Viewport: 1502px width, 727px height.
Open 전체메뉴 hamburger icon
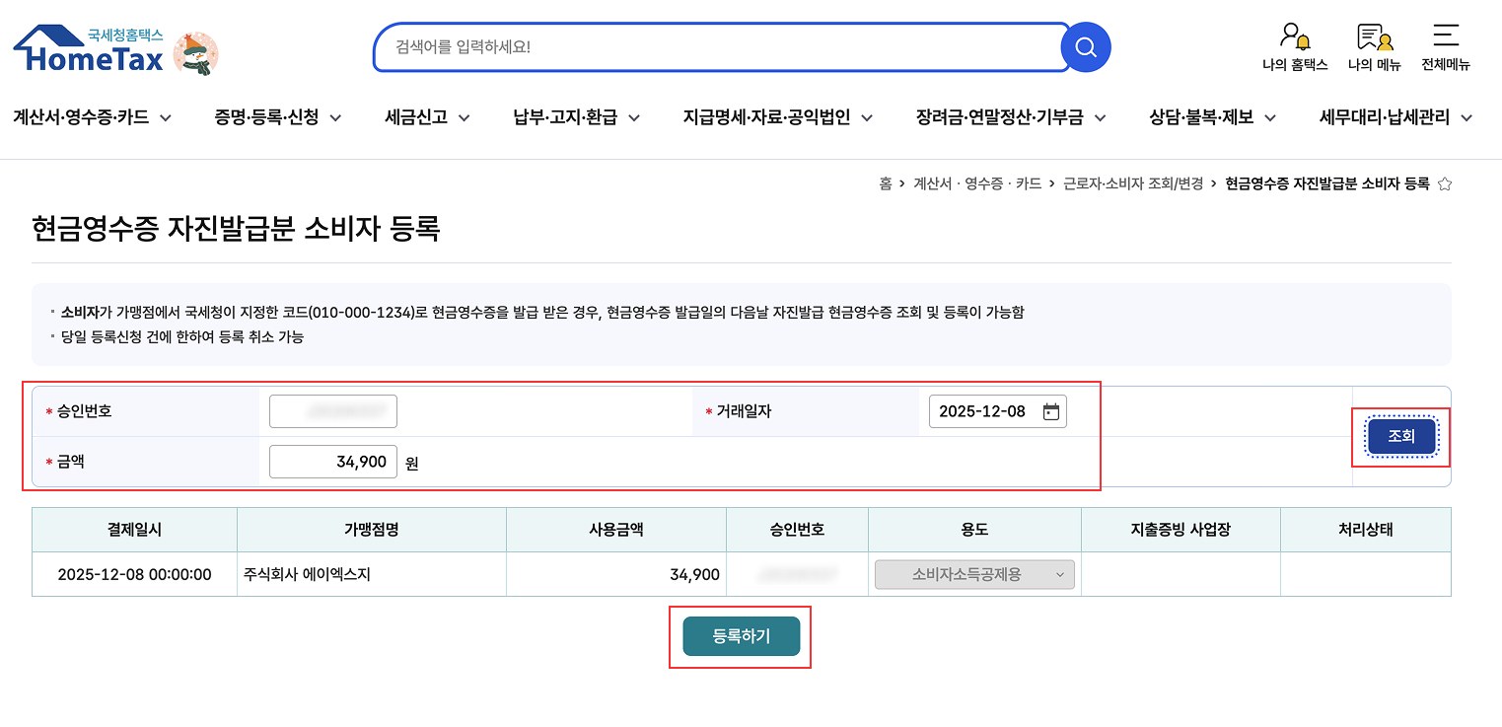tap(1446, 36)
